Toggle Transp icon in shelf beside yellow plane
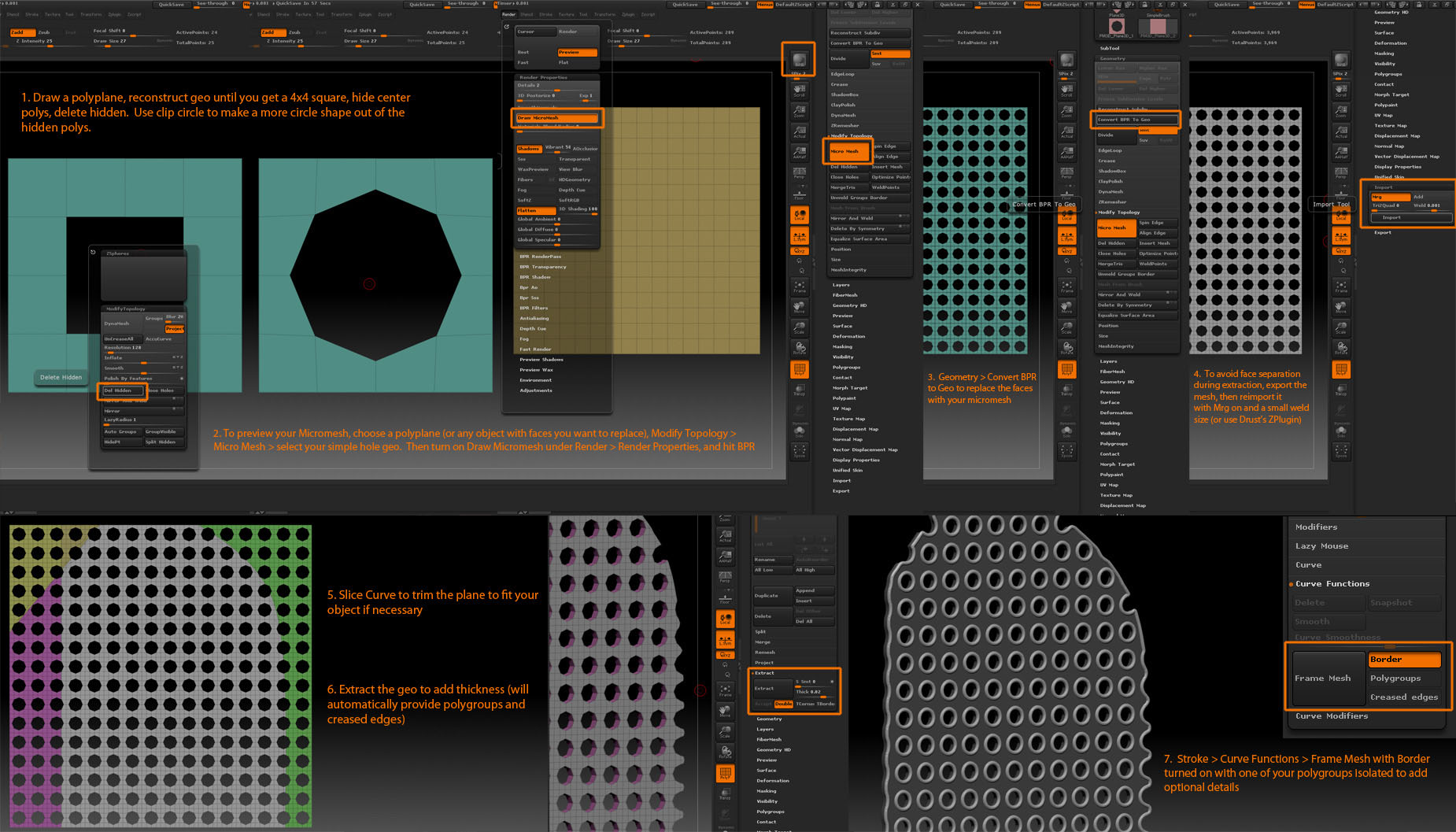Image resolution: width=1456 pixels, height=832 pixels. [x=799, y=390]
